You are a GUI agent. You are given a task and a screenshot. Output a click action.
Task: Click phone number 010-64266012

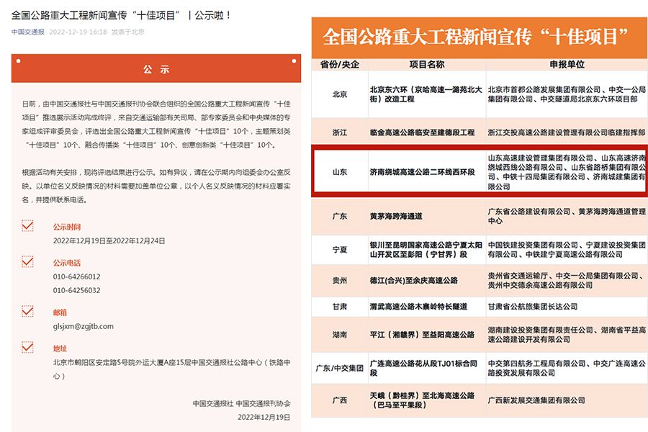click(x=76, y=276)
